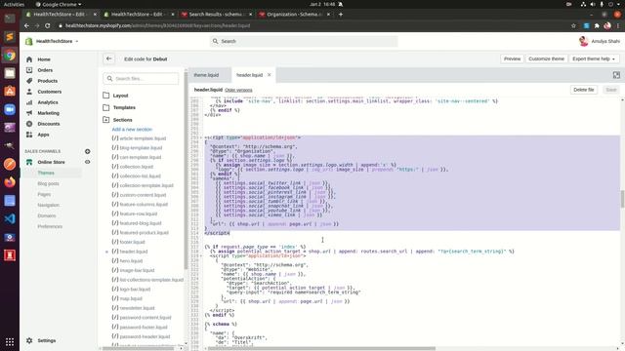Open hero.liquid in the file list

tap(131, 260)
